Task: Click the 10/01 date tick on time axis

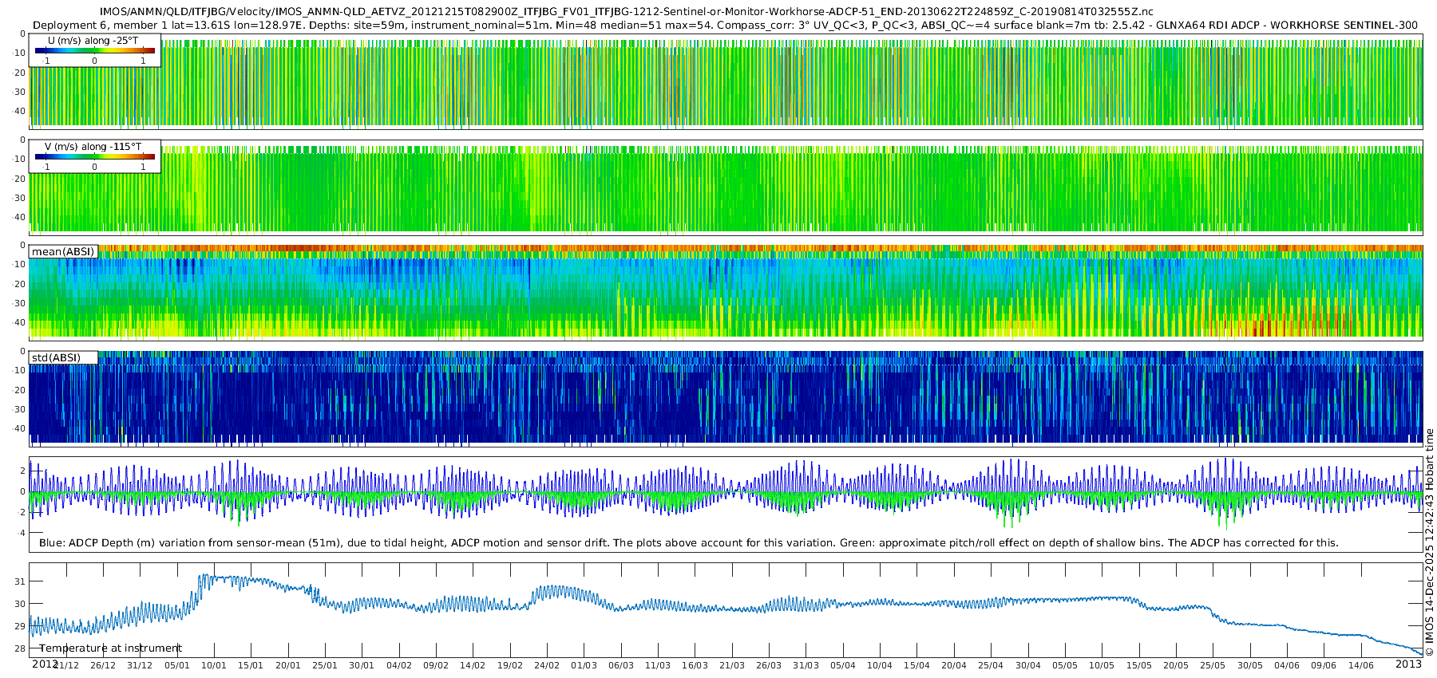Action: click(213, 665)
